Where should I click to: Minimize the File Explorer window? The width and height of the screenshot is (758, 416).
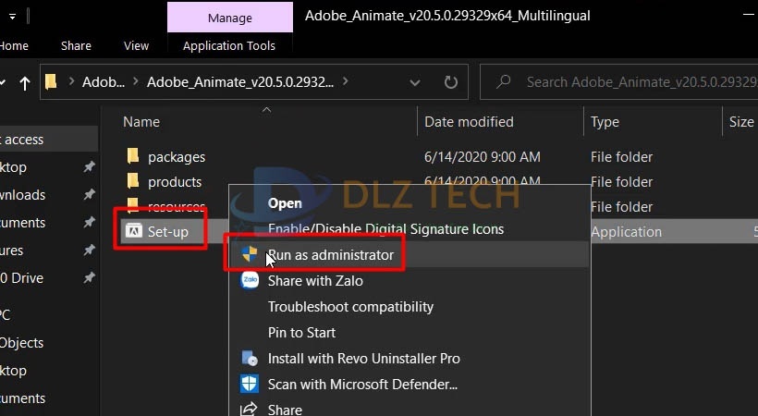tap(749, 16)
